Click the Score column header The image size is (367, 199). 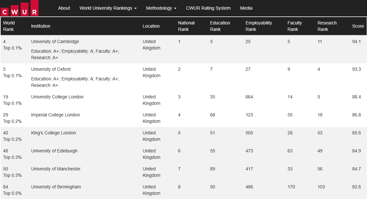358,26
